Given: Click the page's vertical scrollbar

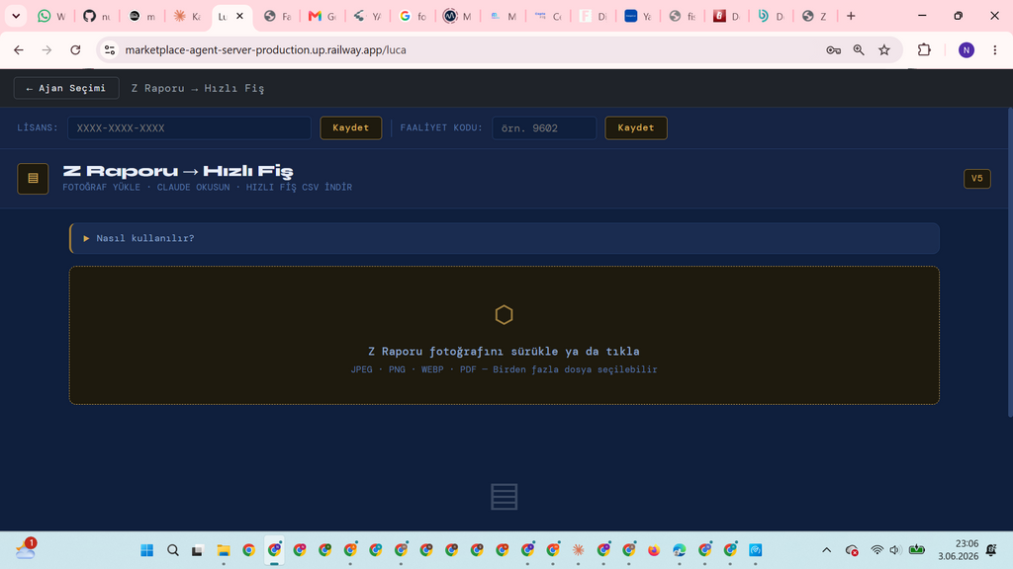Looking at the screenshot, I should [1010, 261].
